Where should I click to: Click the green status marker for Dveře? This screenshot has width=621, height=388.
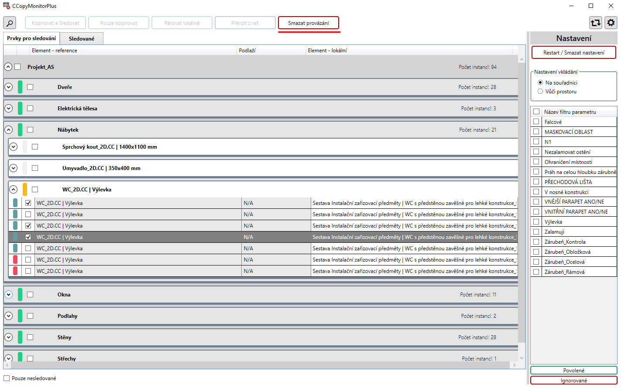20,87
